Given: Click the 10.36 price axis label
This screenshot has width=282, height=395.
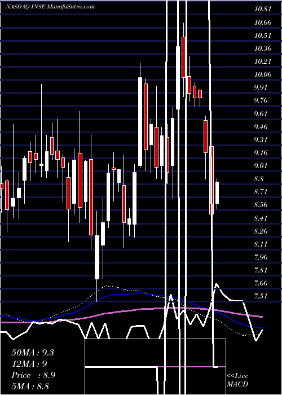Looking at the screenshot, I should point(263,49).
